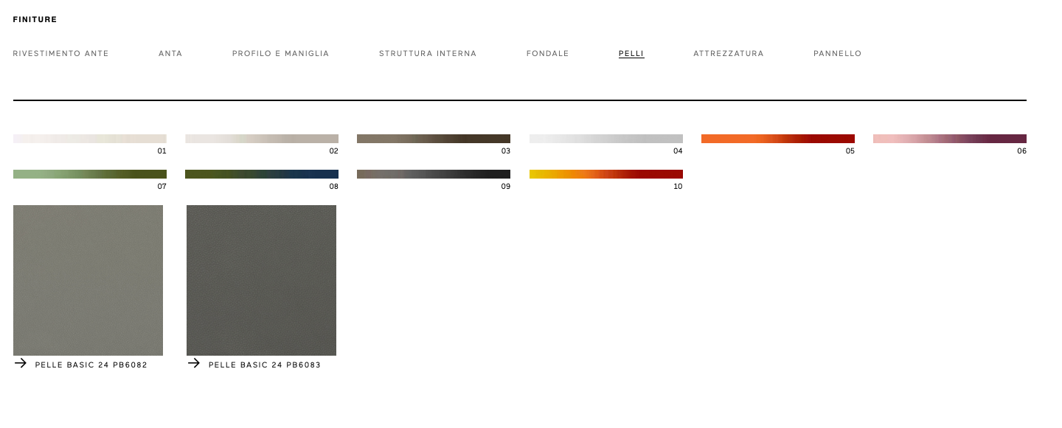The height and width of the screenshot is (428, 1062).
Task: Show the Attrezzatura finishes tab
Action: pos(729,54)
